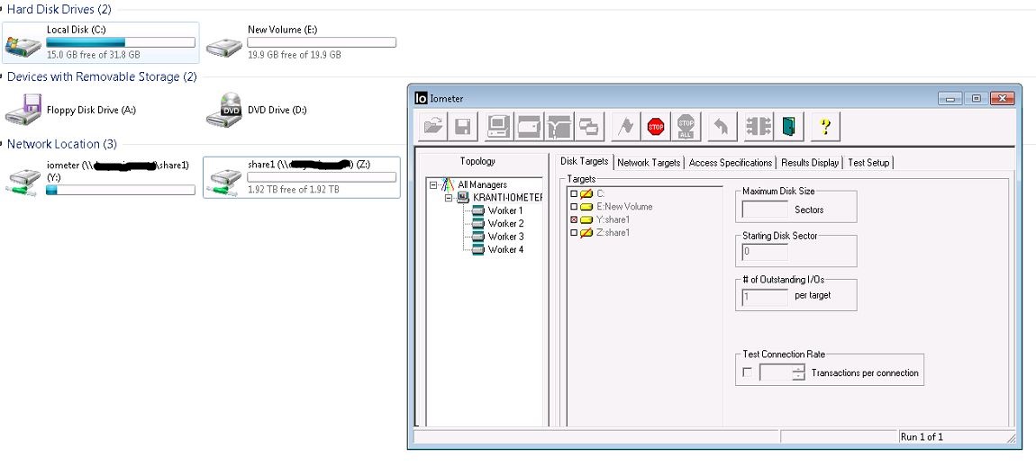This screenshot has width=1036, height=466.
Task: Switch to the Access Specifications tab
Action: [x=730, y=162]
